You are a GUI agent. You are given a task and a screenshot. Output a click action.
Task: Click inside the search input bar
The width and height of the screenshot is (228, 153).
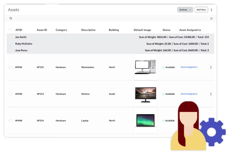pyautogui.click(x=111, y=18)
